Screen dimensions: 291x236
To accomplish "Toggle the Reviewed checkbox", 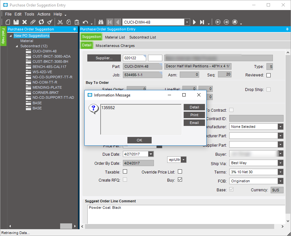I will click(x=268, y=75).
